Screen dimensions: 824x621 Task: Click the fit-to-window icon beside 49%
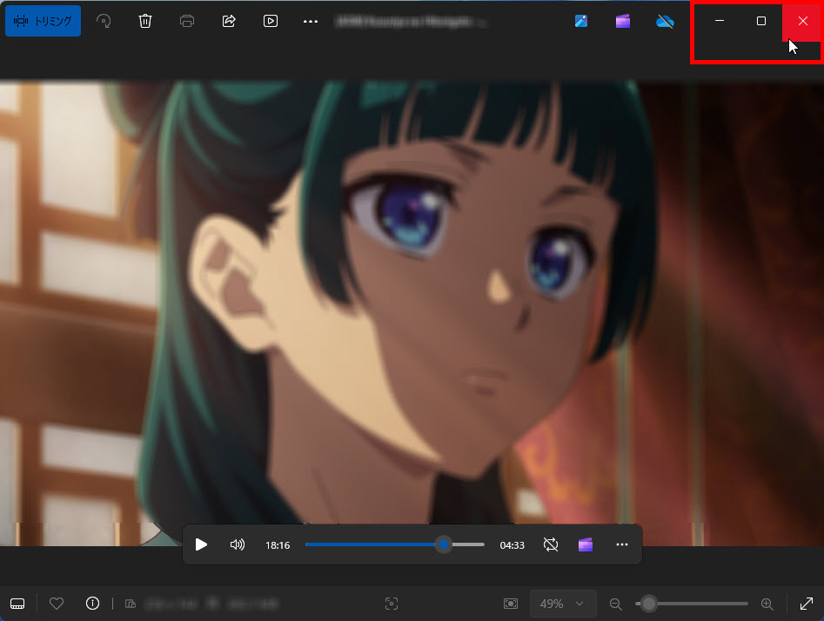(511, 604)
